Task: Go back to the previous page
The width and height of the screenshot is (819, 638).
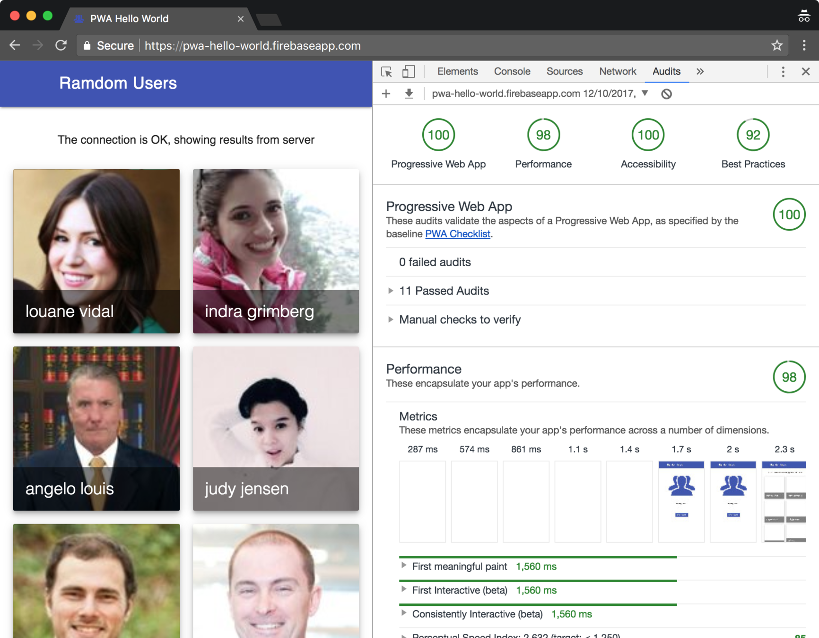Action: point(15,45)
